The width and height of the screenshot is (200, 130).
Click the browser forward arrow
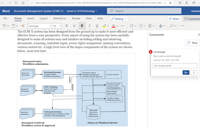tap(9, 3)
